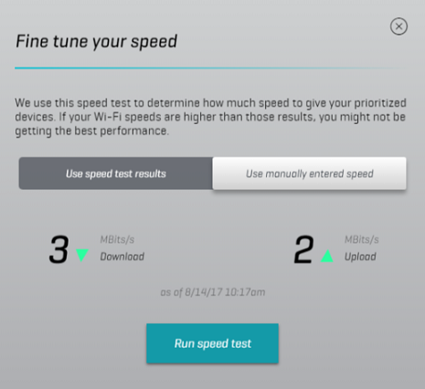Click the download speed value 3
425x389 pixels.
[x=58, y=249]
